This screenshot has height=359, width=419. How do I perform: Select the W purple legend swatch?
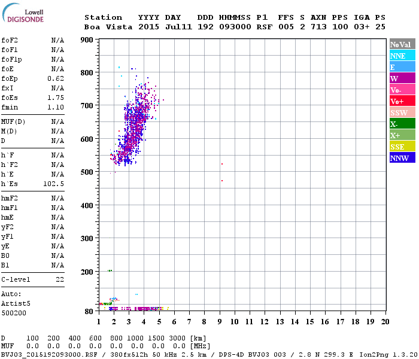(402, 78)
